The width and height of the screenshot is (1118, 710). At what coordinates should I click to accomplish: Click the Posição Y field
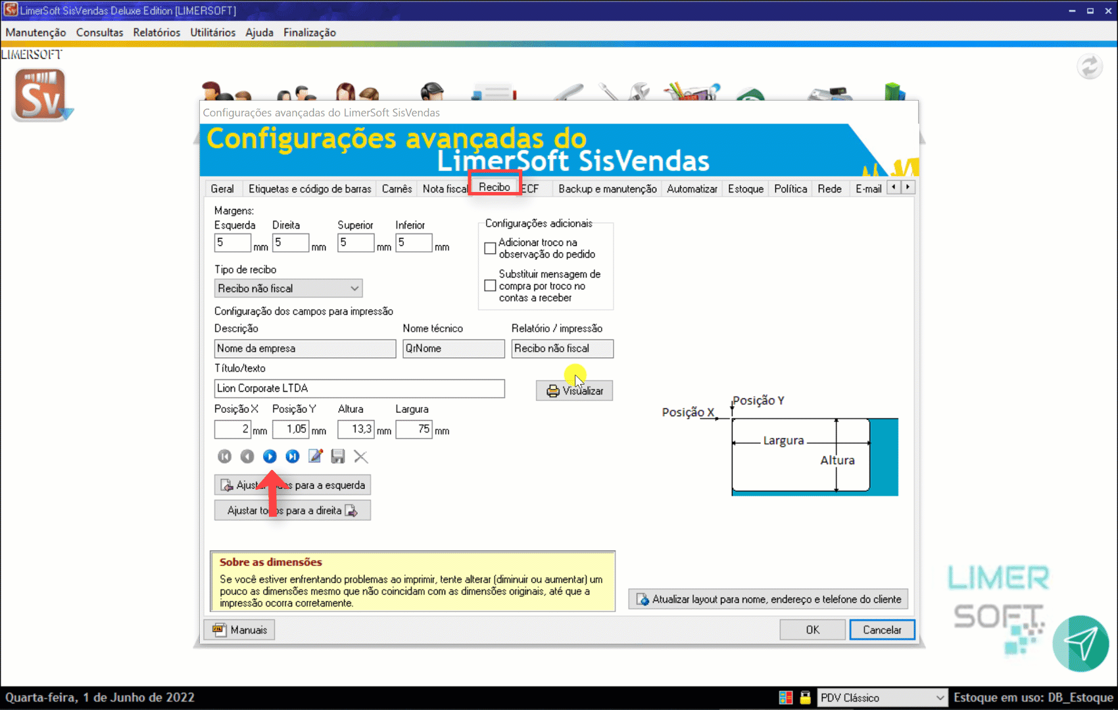[291, 429]
